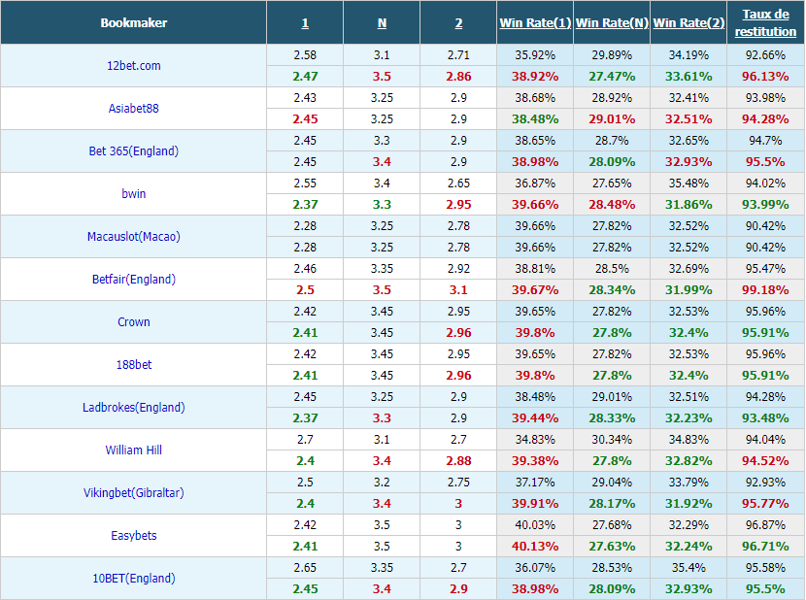Select Easybets opening win rate 40.03%
The height and width of the screenshot is (600, 806).
(x=535, y=525)
